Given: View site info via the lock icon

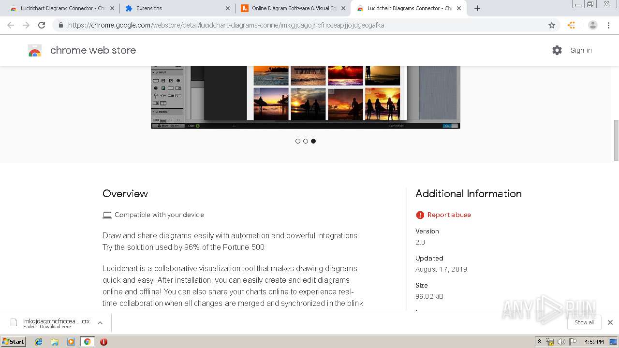Looking at the screenshot, I should tap(60, 25).
